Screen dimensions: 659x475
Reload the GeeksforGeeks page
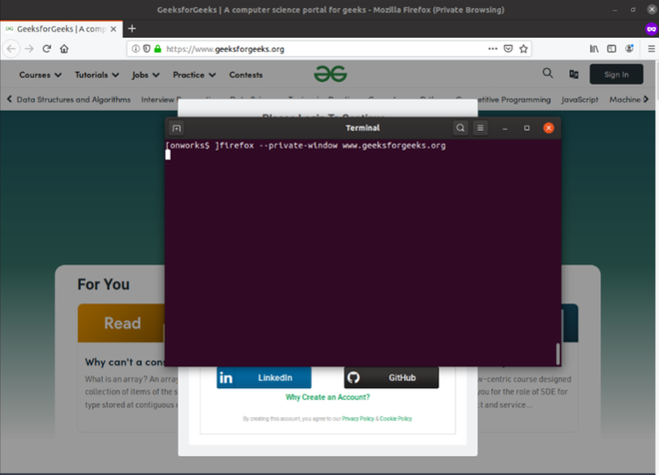point(47,49)
